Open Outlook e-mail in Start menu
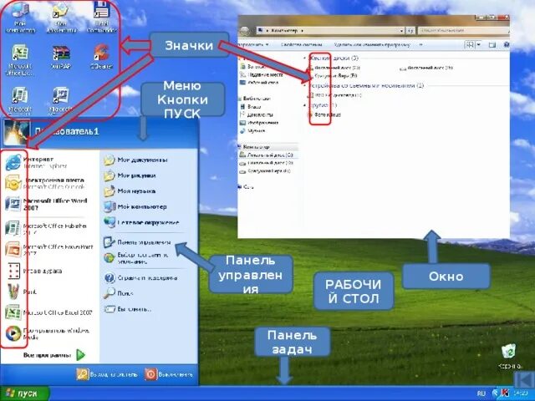Viewport: 535px width, 401px height. [44, 183]
